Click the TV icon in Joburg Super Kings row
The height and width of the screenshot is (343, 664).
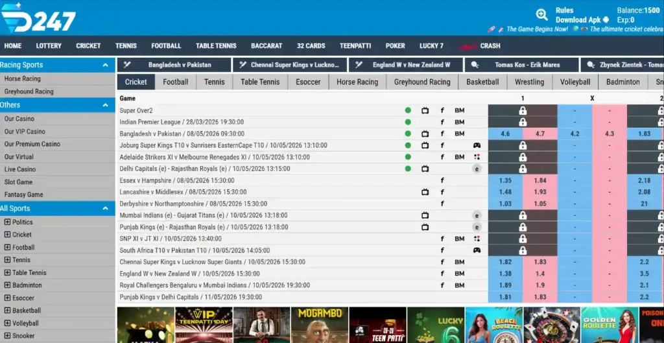pos(425,145)
